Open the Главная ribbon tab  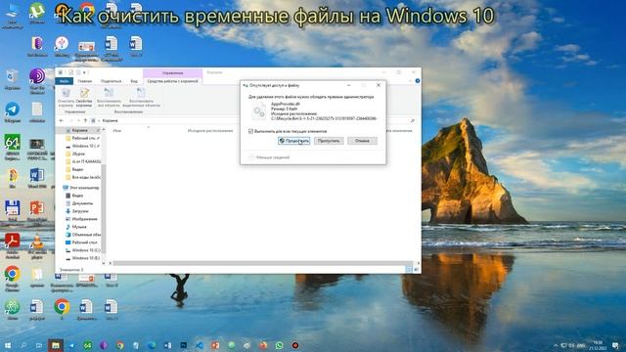[x=85, y=81]
